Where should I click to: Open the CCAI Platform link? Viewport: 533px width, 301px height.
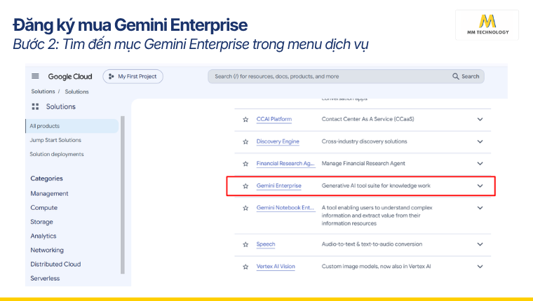[x=274, y=119]
